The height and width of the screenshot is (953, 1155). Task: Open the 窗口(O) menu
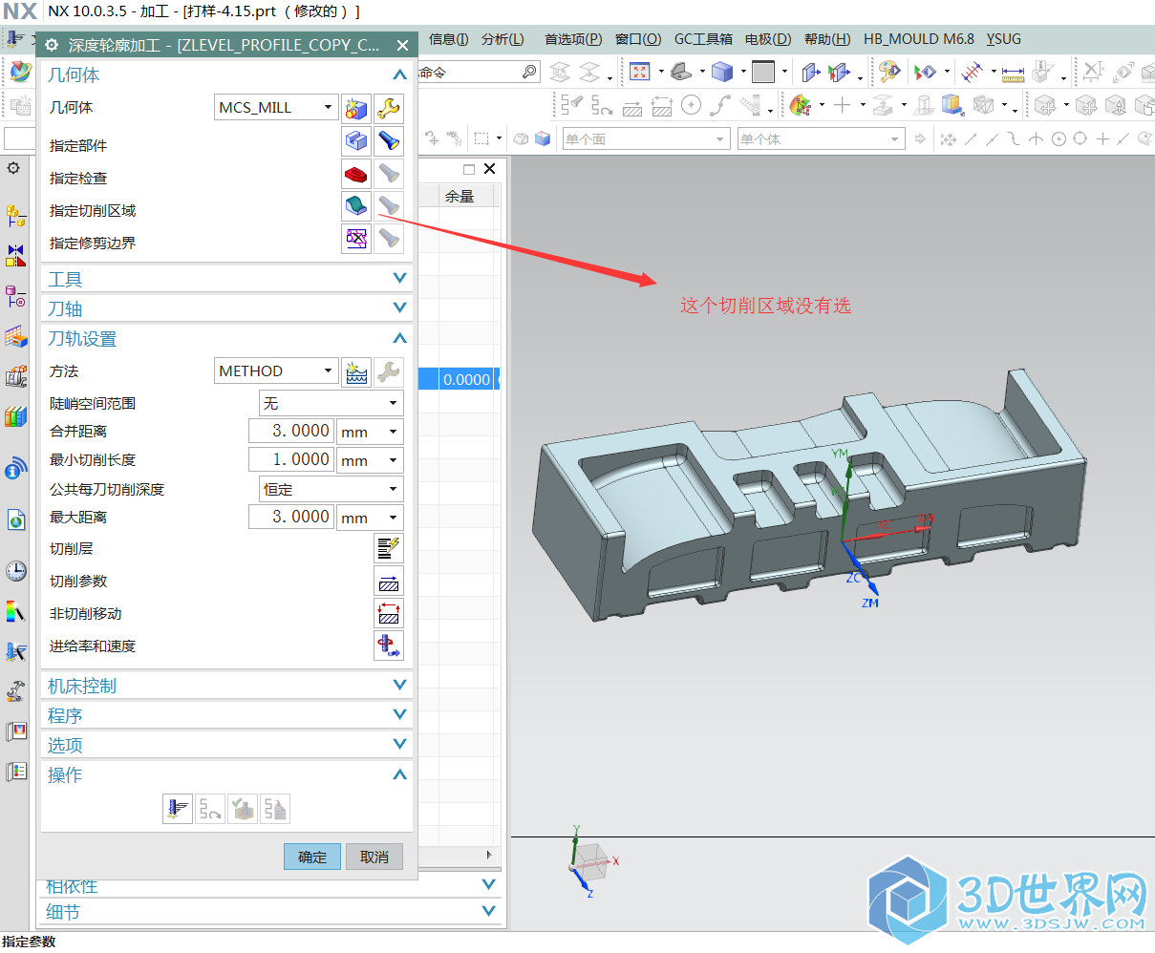click(638, 39)
